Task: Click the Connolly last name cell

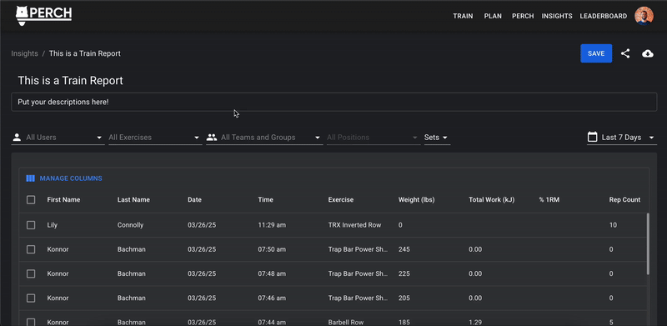Action: [130, 225]
